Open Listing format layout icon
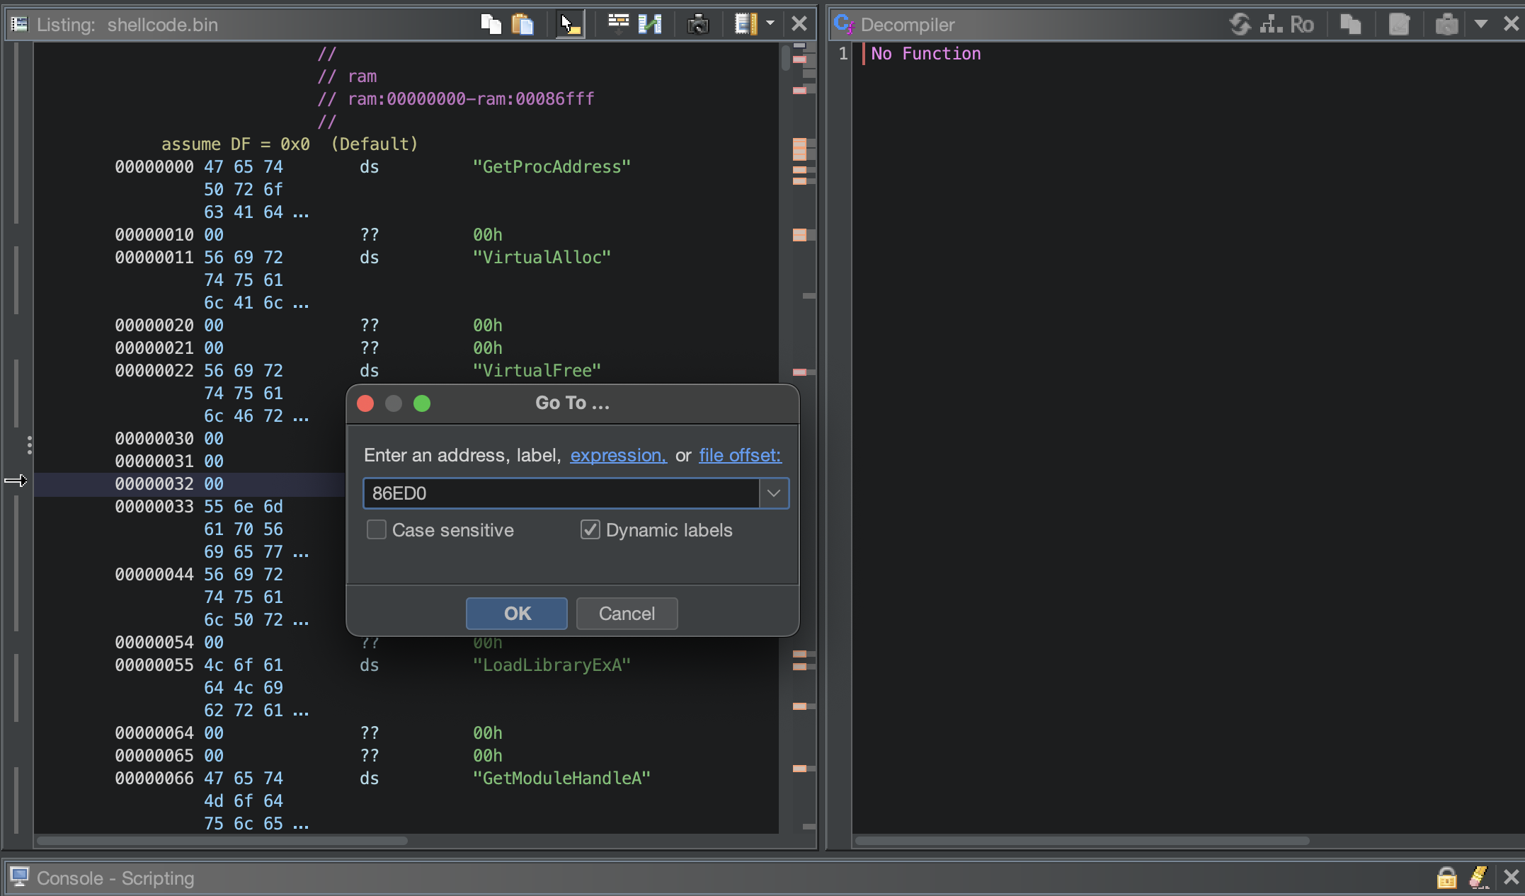Image resolution: width=1525 pixels, height=896 pixels. coord(746,24)
